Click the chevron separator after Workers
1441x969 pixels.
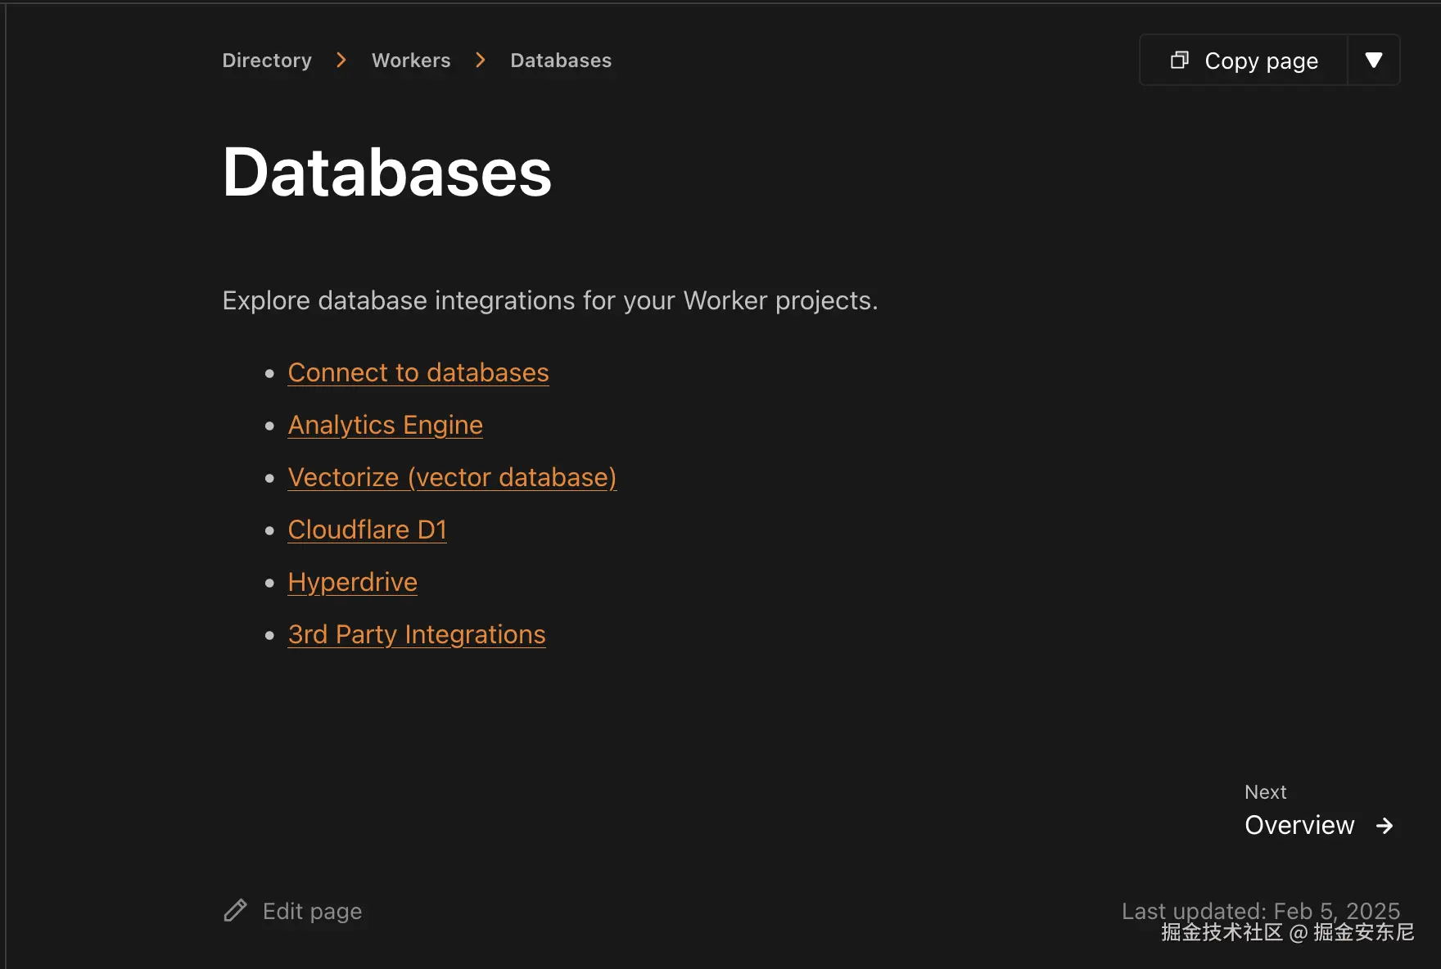click(x=481, y=60)
